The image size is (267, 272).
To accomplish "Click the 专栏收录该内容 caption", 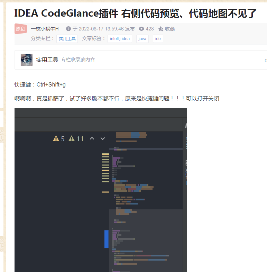I will point(78,60).
